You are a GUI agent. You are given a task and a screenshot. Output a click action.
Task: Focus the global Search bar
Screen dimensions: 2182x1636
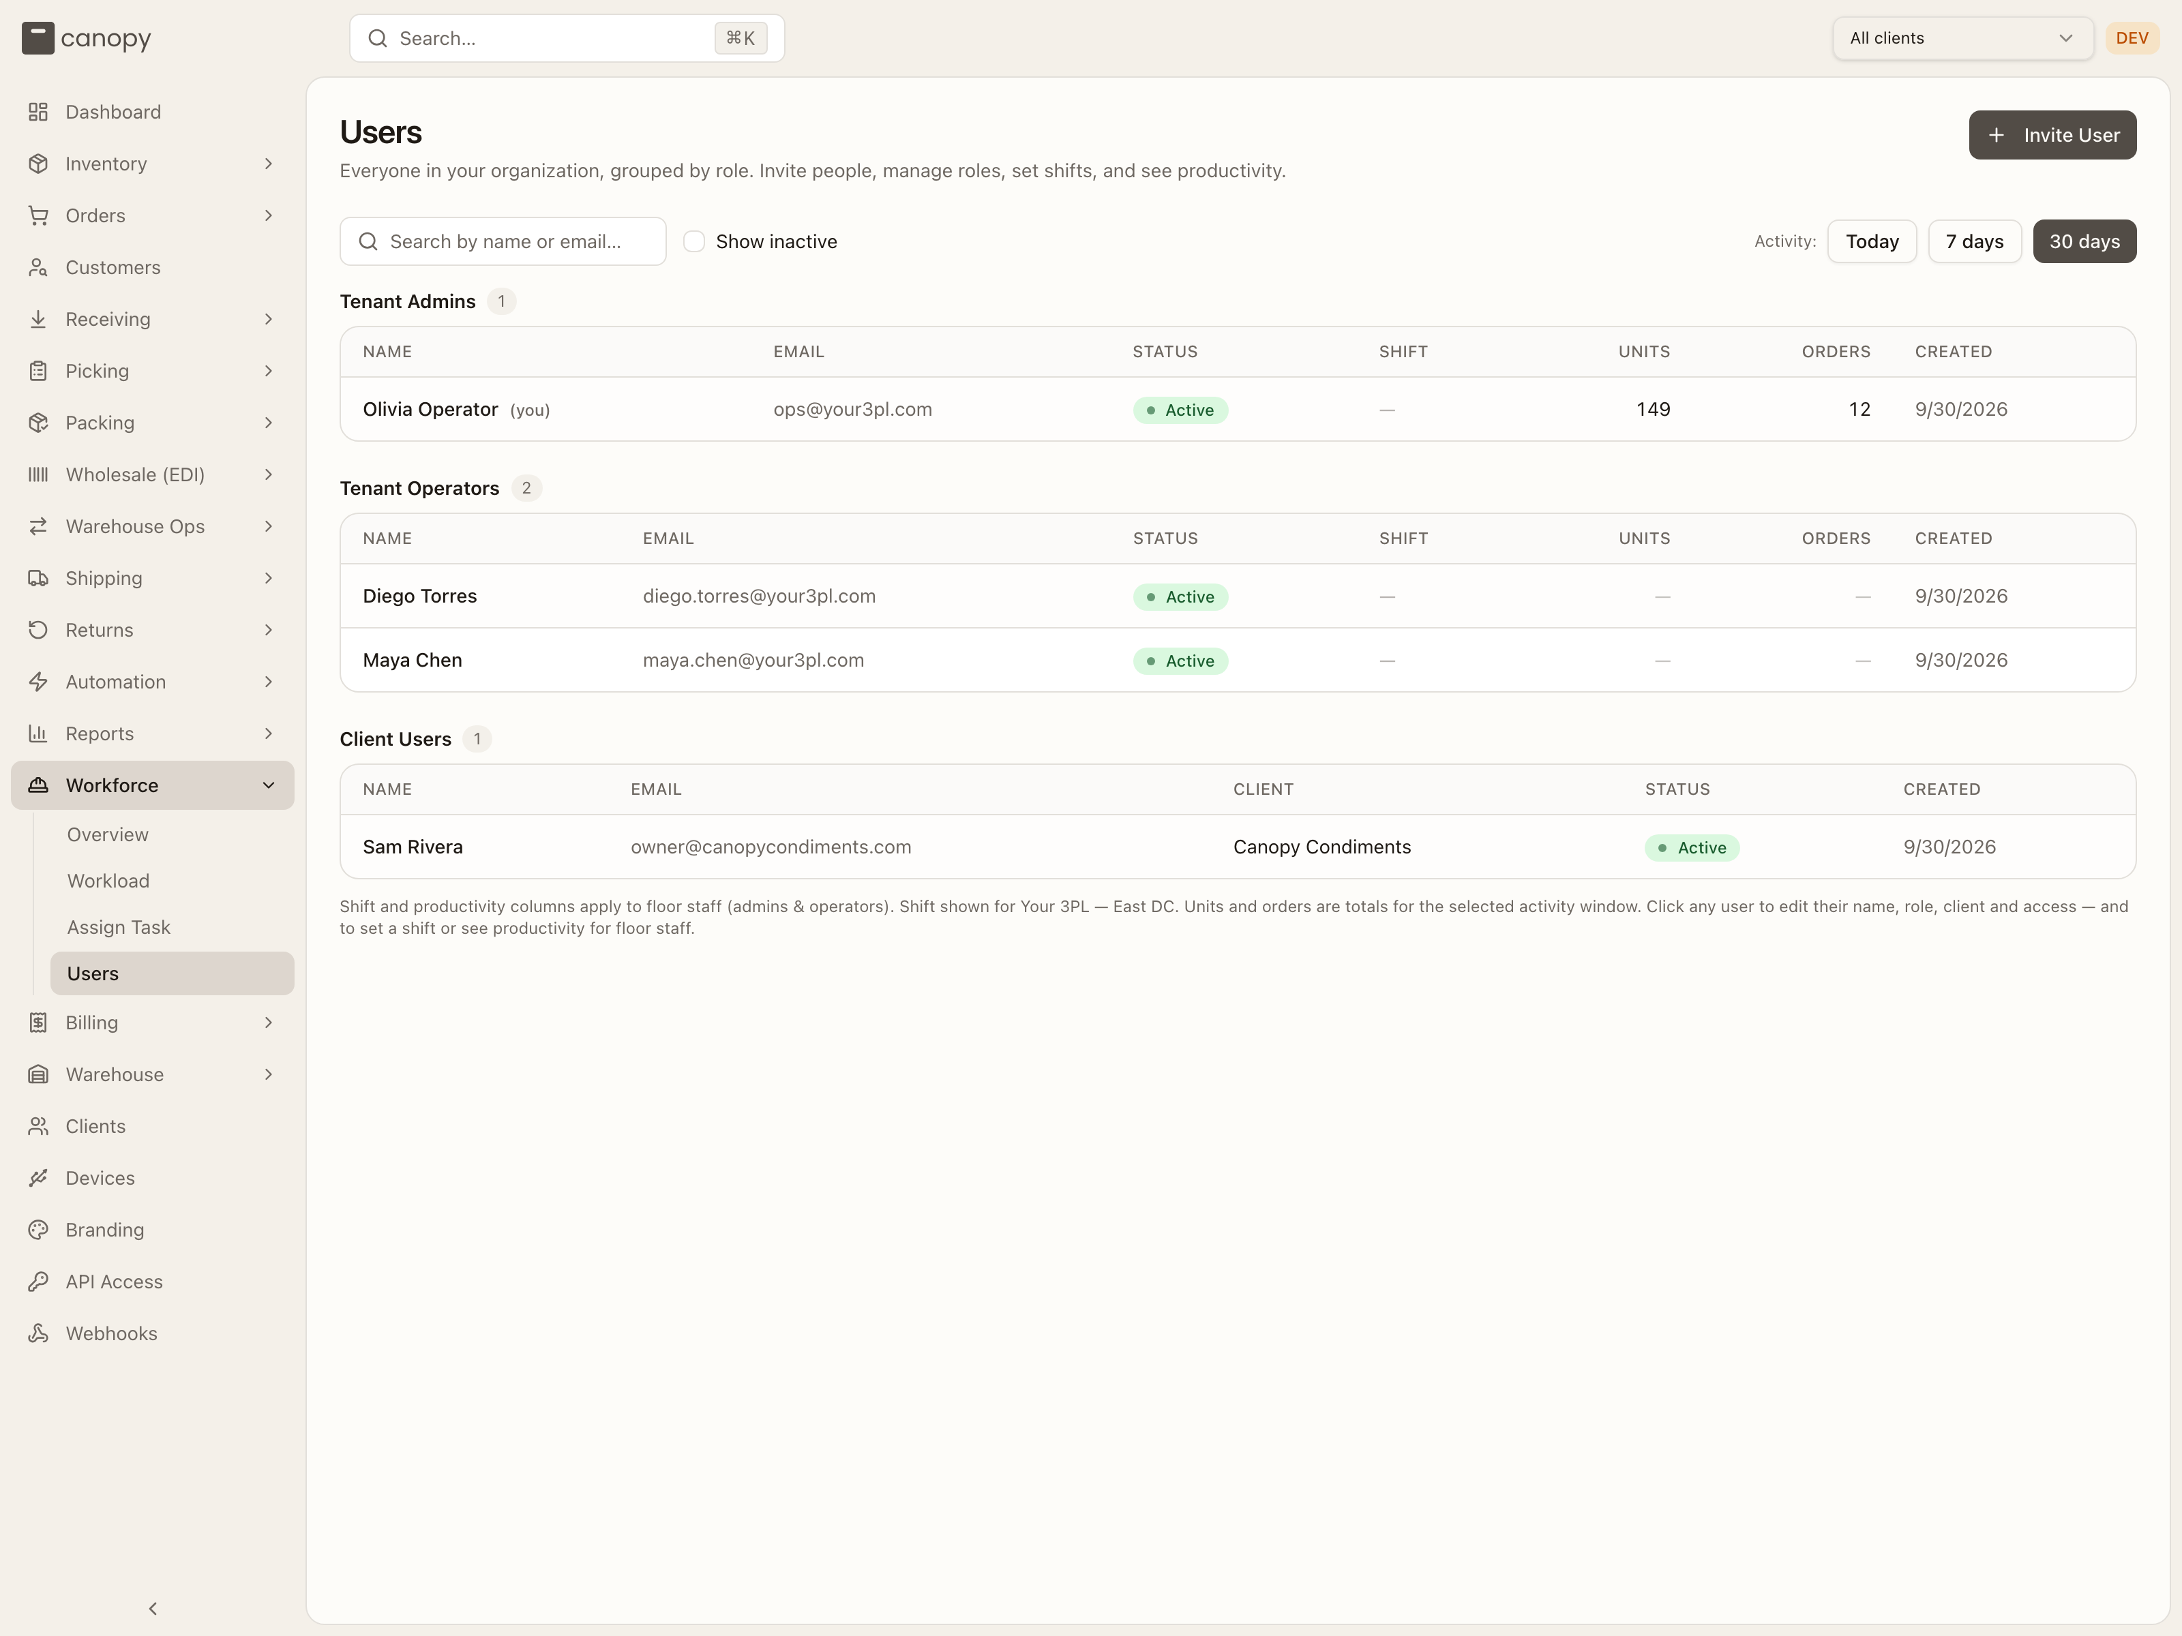click(566, 38)
